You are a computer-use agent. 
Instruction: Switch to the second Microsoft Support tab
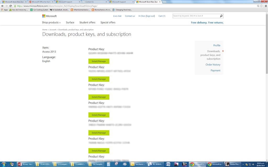point(122,2)
